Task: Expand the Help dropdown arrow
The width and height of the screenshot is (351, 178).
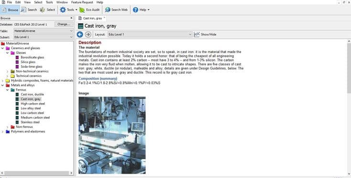Action: click(x=148, y=10)
